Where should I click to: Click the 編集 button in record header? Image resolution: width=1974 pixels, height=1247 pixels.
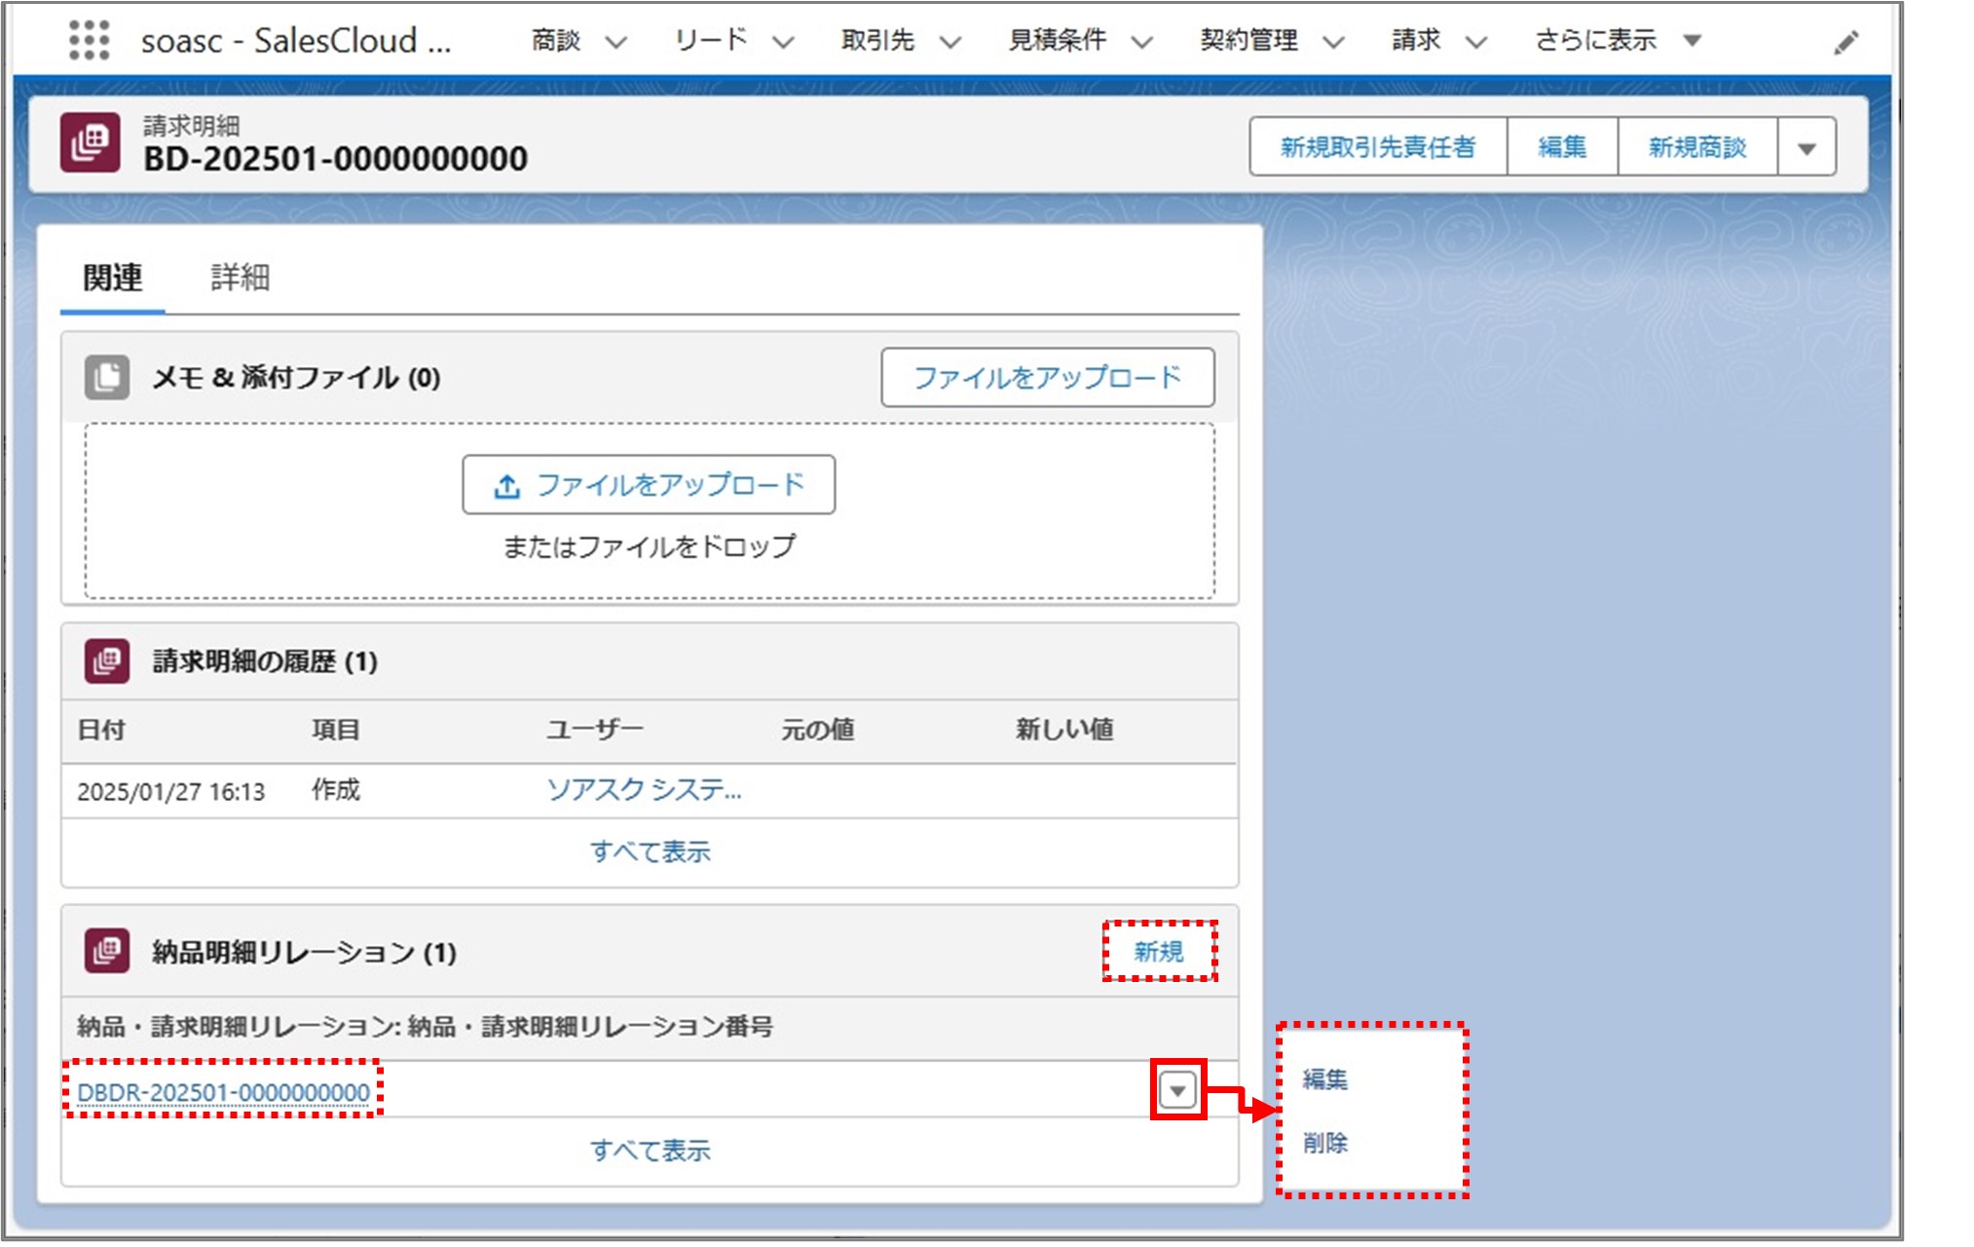pyautogui.click(x=1562, y=147)
